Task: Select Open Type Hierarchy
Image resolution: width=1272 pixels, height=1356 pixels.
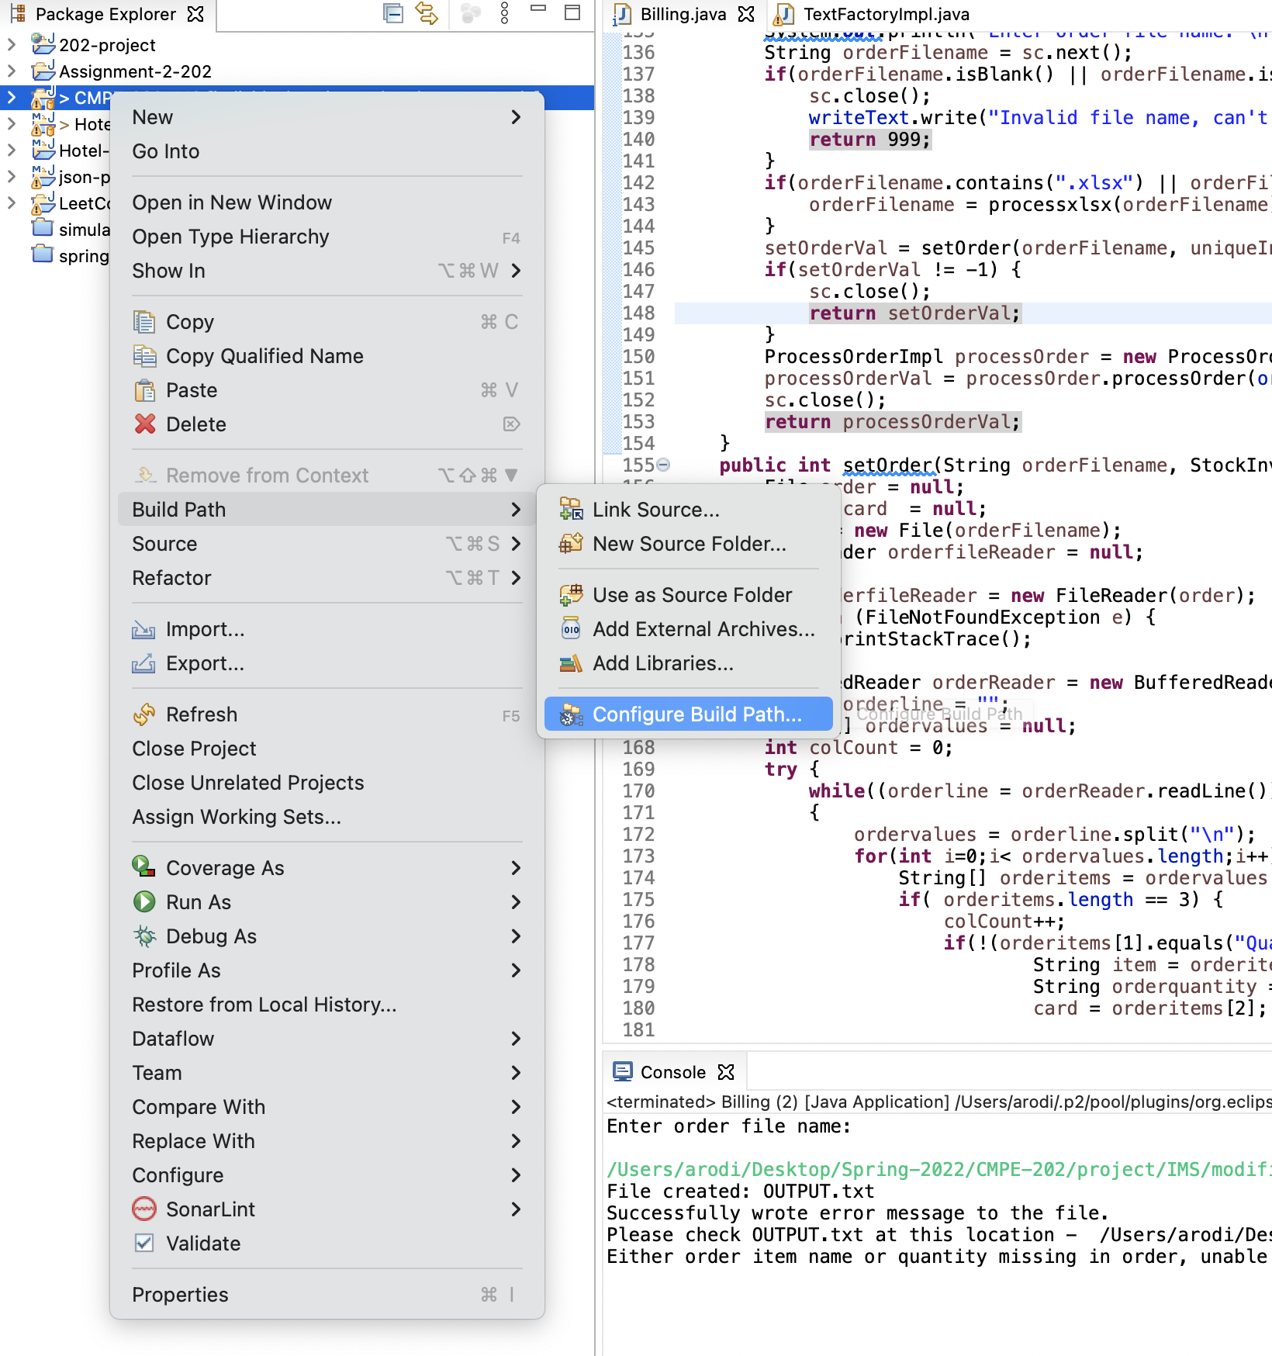Action: click(x=327, y=237)
